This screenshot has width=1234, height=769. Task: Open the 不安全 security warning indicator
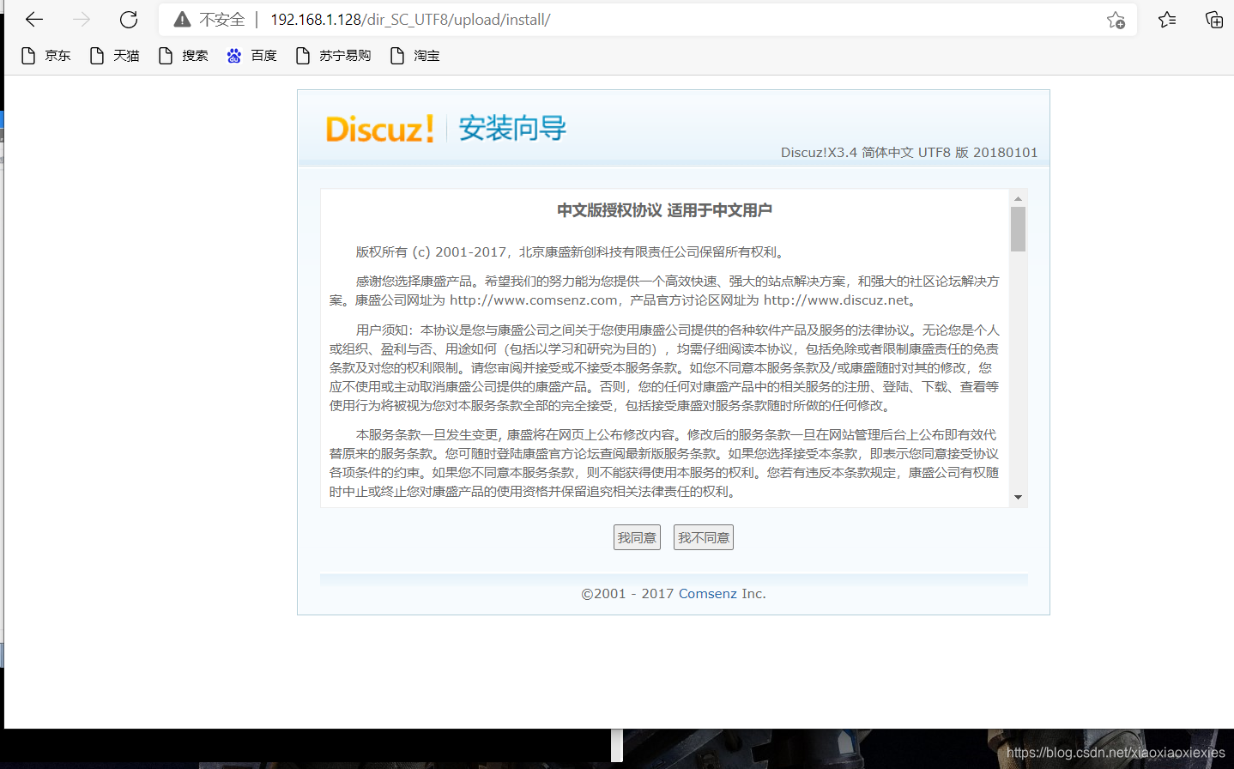209,19
